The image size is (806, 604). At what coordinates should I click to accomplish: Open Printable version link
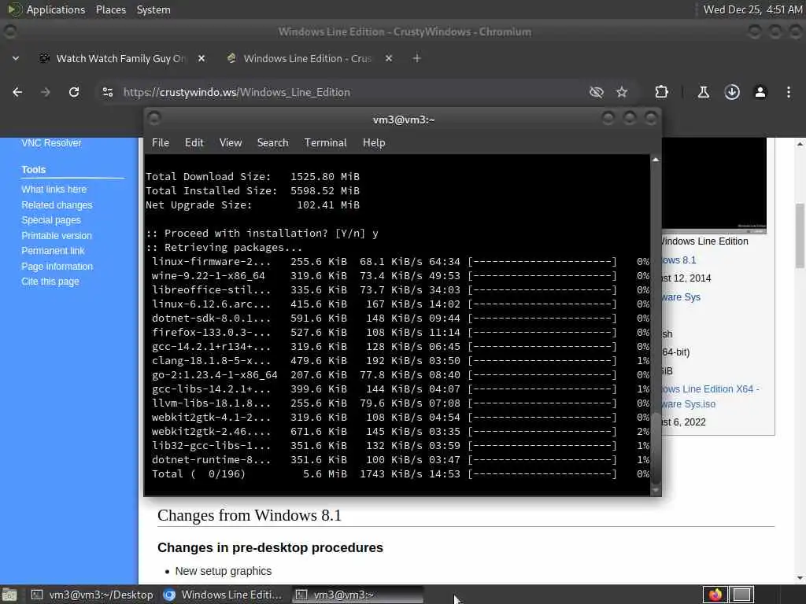pyautogui.click(x=57, y=235)
